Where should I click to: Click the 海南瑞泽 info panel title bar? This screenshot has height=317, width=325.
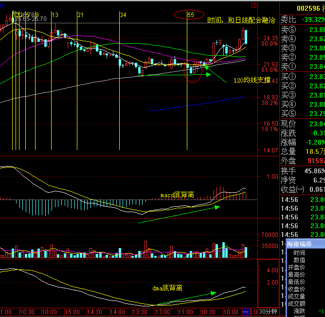coord(305,244)
